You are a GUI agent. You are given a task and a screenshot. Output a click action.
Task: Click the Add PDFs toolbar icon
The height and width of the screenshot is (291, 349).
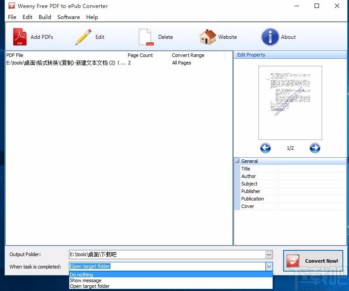(x=20, y=37)
